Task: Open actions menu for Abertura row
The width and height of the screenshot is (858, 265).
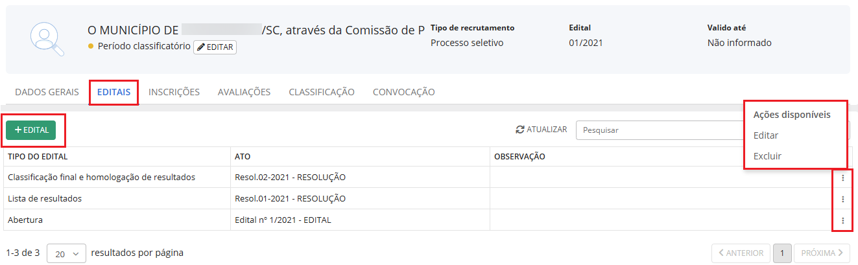Action: 842,220
